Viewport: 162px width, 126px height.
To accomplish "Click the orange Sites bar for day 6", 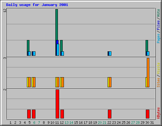I will (x=34, y=82).
